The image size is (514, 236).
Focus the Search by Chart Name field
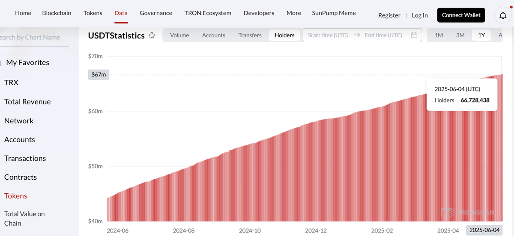pyautogui.click(x=34, y=37)
